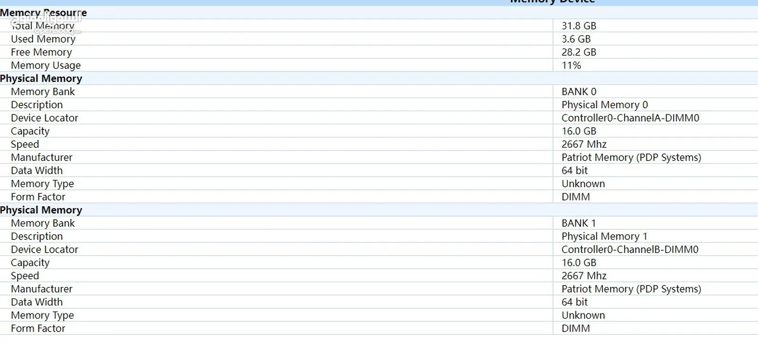Select Controller0-ChannelB-DIMM0 device locator value
The image size is (758, 342).
[x=630, y=249]
